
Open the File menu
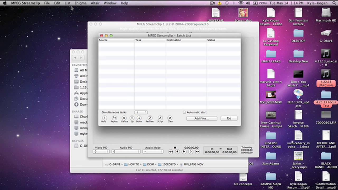click(47, 3)
